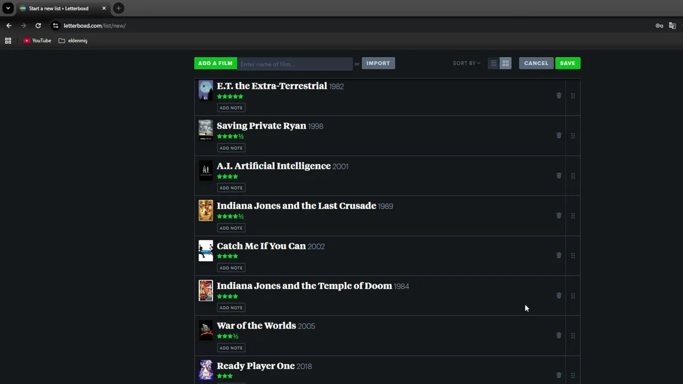Screen dimensions: 683x384
Task: Delete Ready Player One using trash icon
Action: 559,375
